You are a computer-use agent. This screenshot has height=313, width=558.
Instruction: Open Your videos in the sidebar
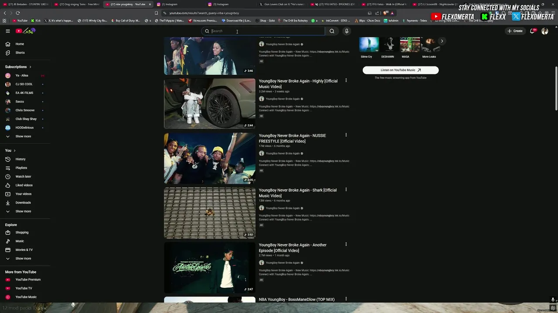(25, 194)
